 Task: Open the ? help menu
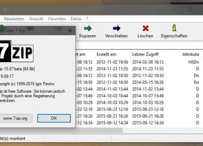[x=87, y=19]
